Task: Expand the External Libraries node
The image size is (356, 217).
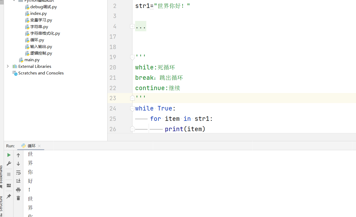Action: [8, 66]
